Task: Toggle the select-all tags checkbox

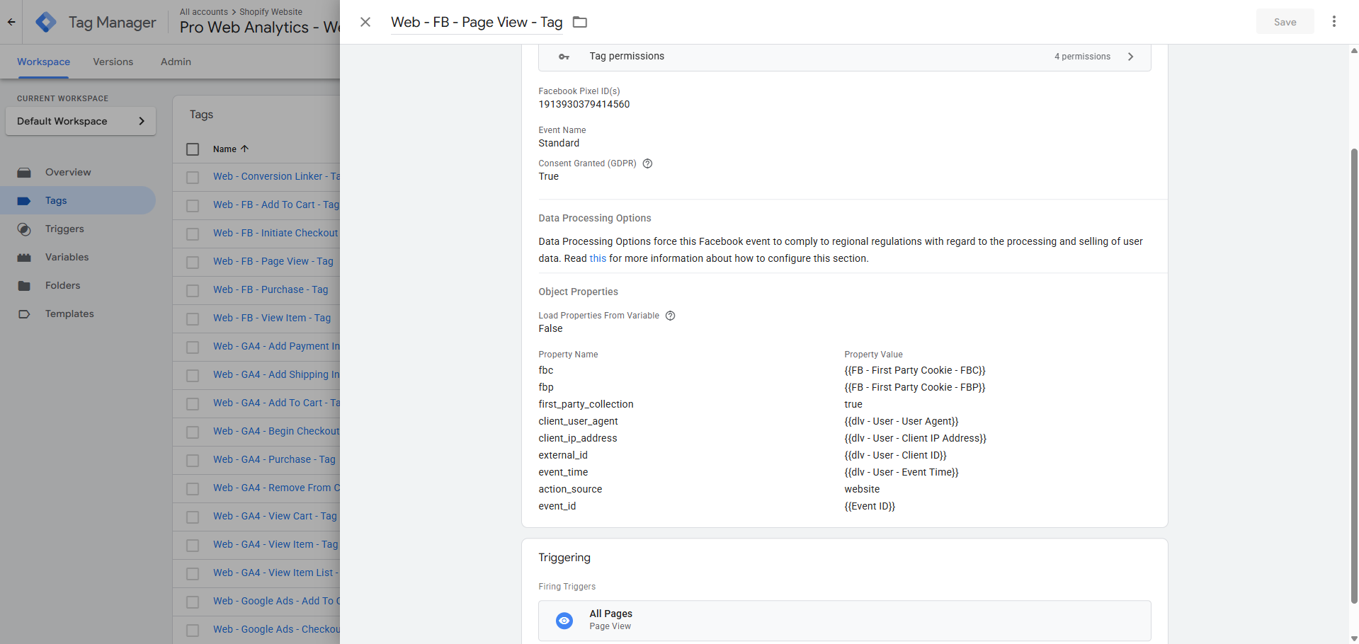Action: click(x=193, y=149)
